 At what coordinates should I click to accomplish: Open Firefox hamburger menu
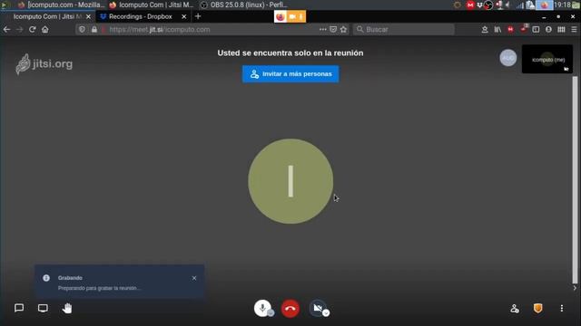574,30
